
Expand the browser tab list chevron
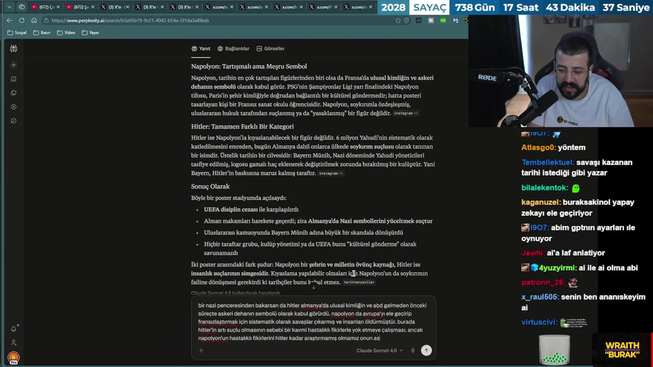[x=9, y=7]
